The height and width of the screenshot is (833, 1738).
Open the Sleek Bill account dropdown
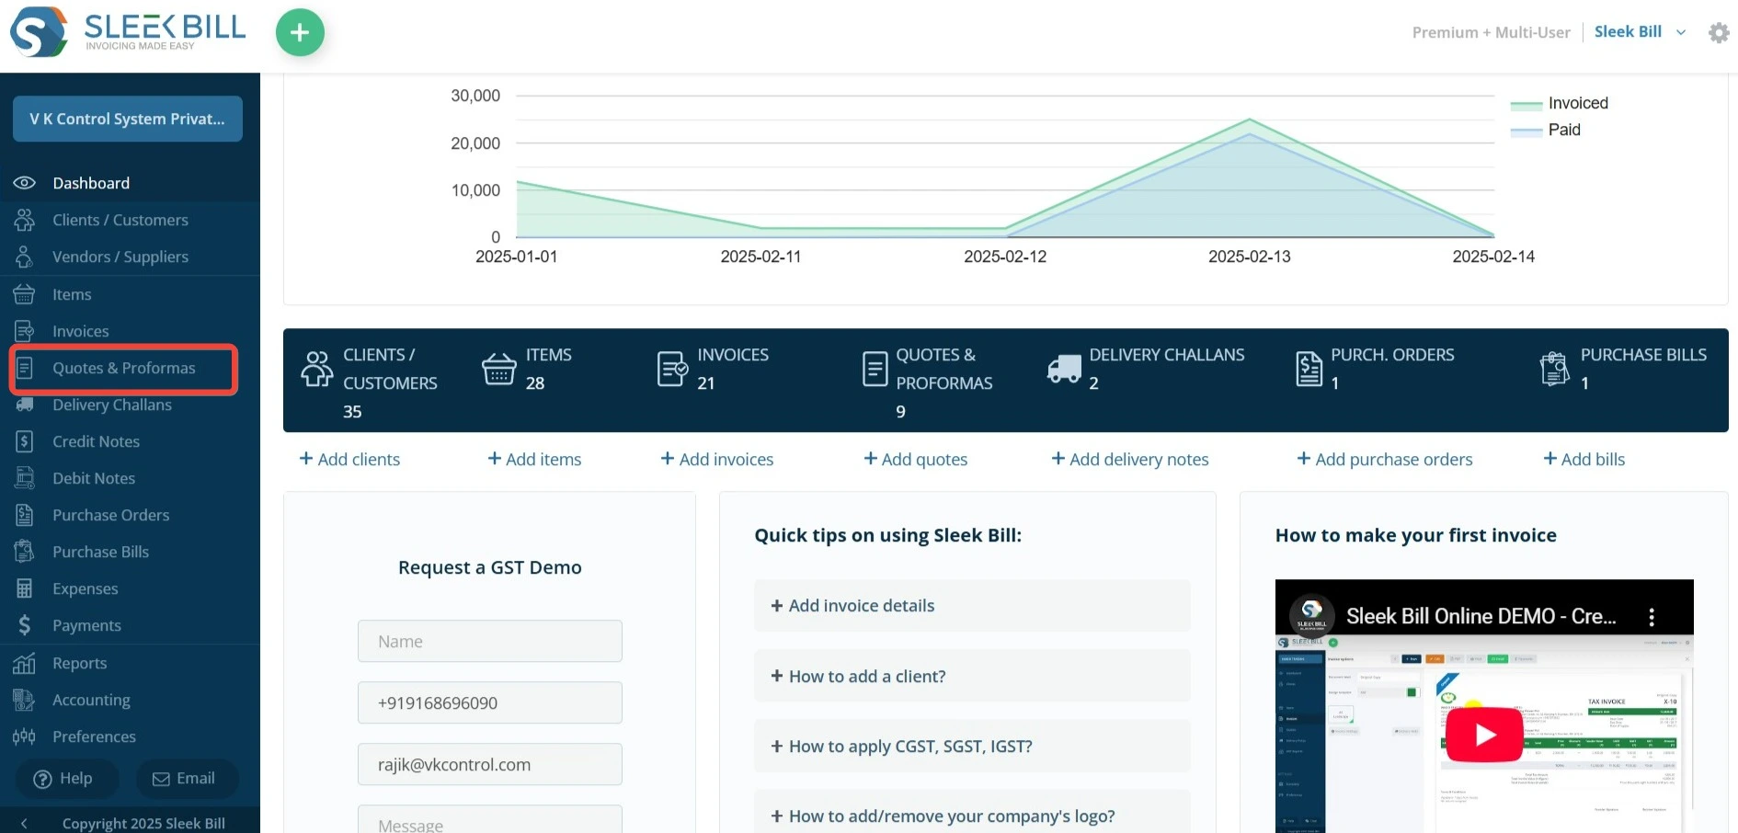coord(1640,32)
